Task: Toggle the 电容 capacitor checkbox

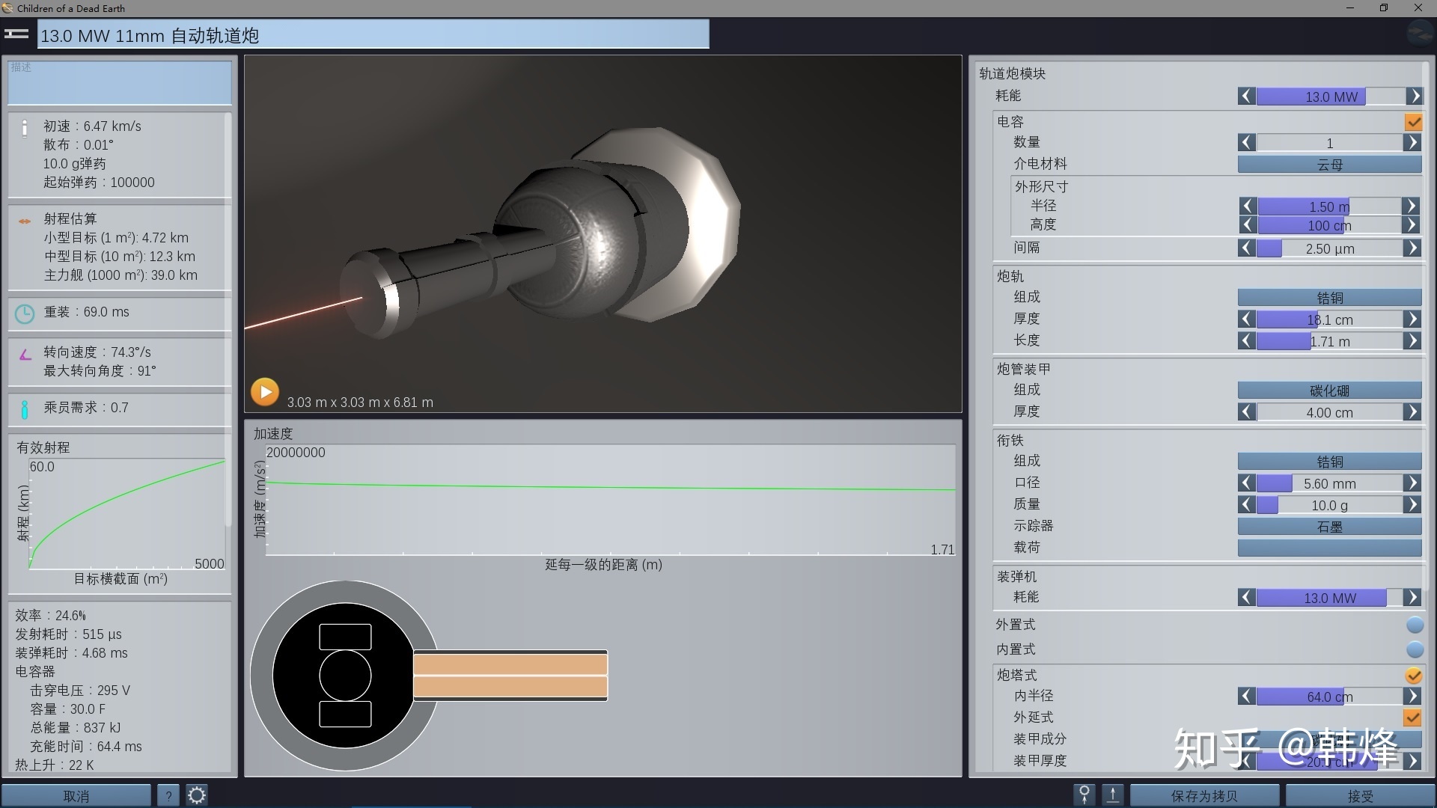Action: pyautogui.click(x=1413, y=122)
